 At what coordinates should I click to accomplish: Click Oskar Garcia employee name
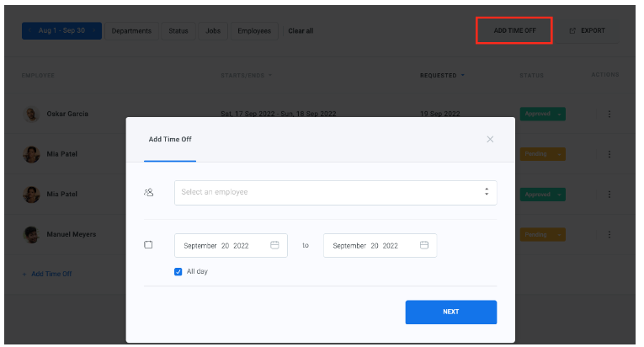click(x=67, y=114)
